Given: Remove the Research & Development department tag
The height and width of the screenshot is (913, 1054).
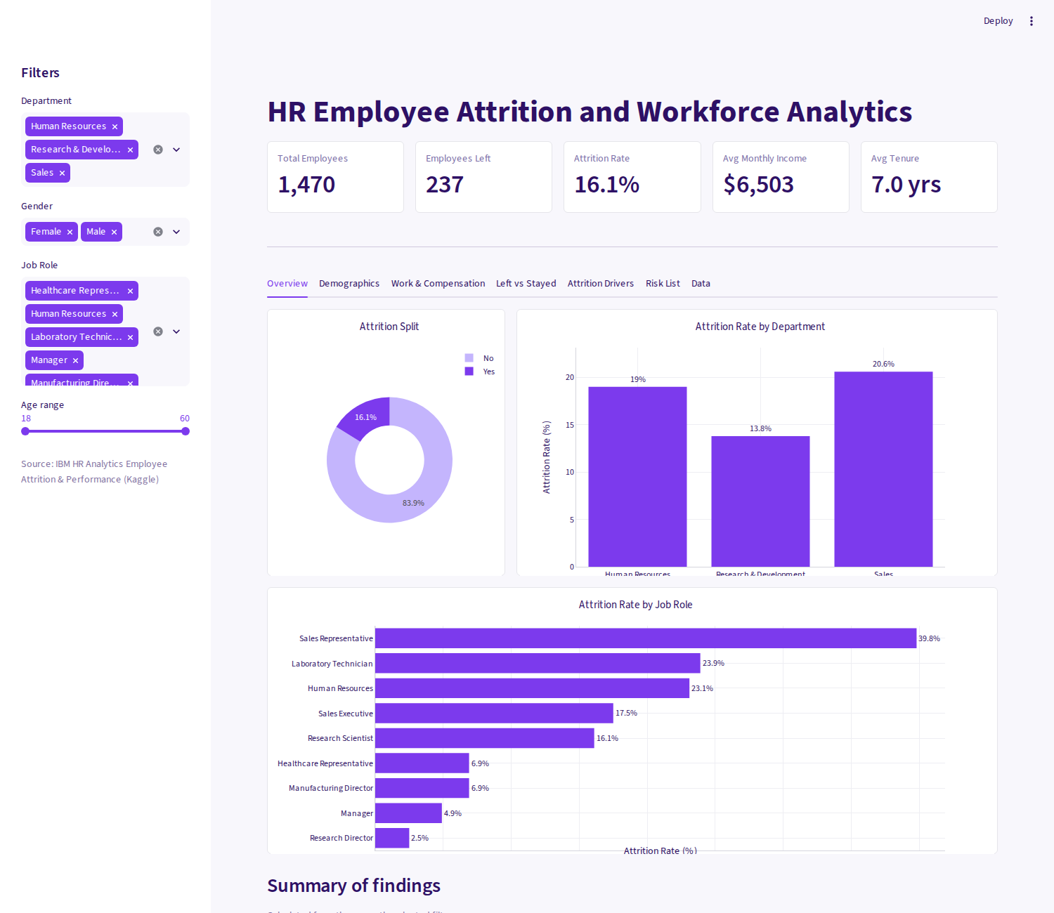Looking at the screenshot, I should click(130, 150).
